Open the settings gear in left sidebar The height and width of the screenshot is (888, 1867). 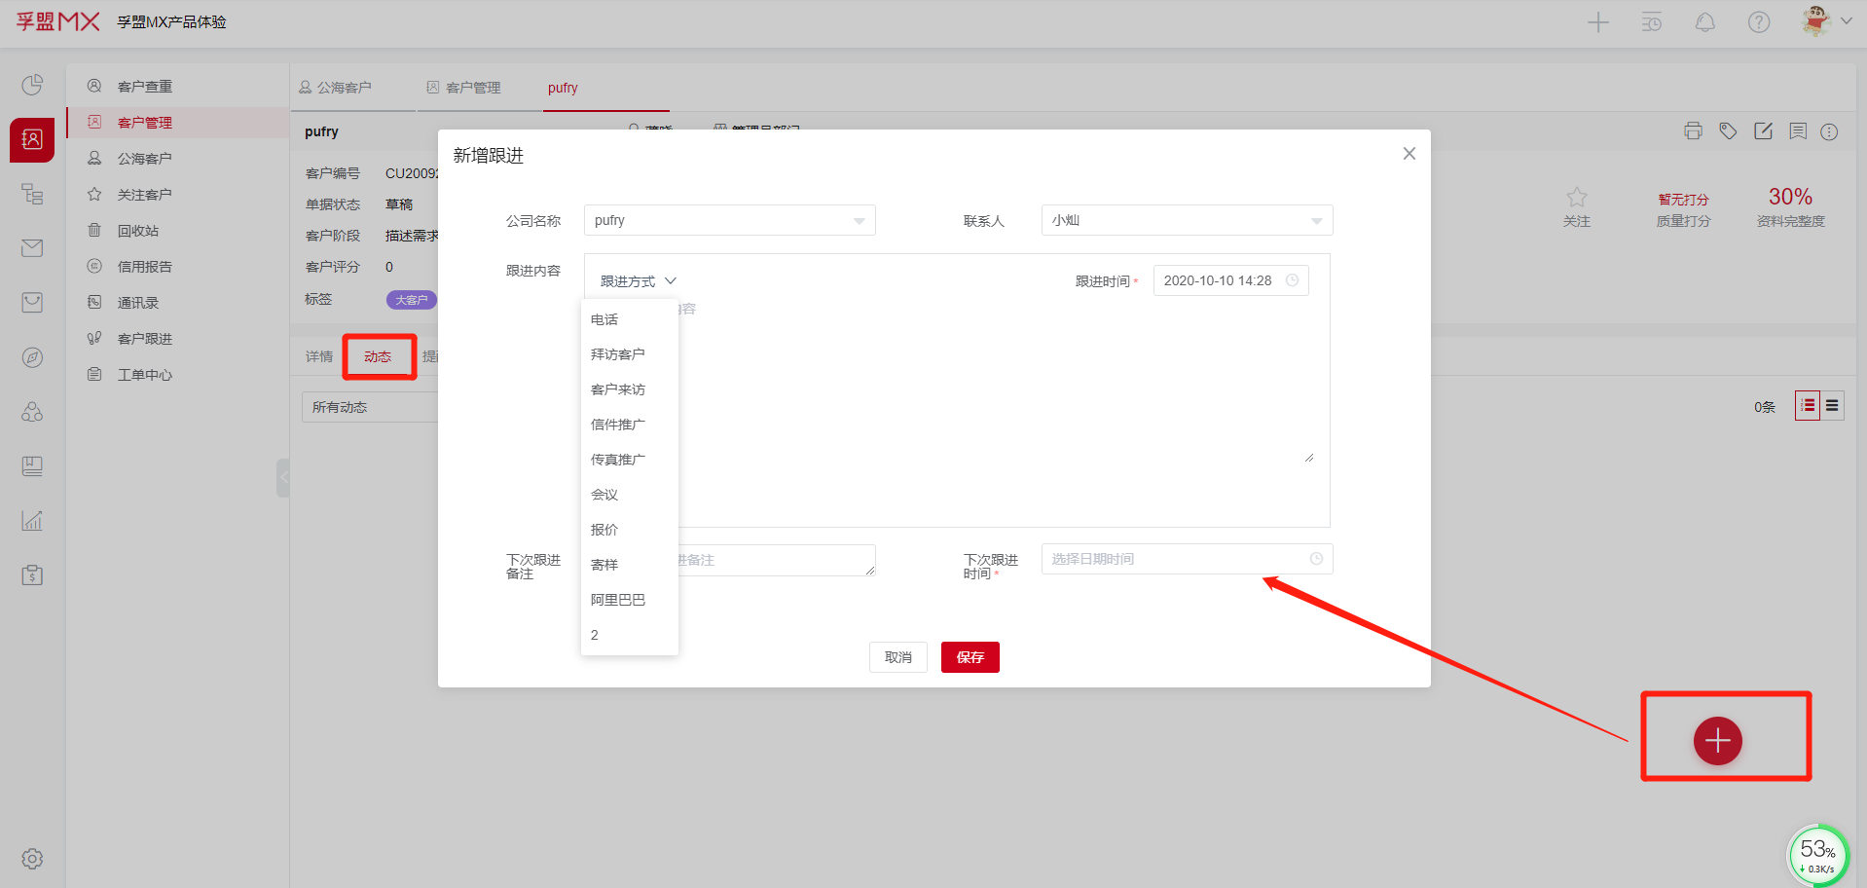point(32,859)
